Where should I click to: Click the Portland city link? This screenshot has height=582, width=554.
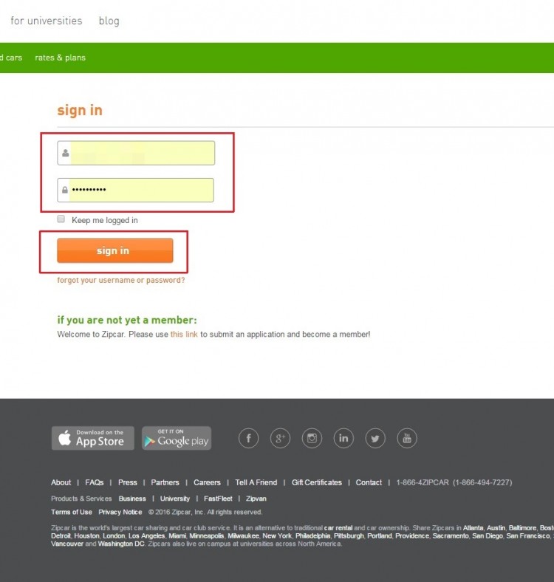coord(380,536)
